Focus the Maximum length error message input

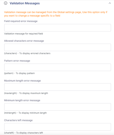pyautogui.click(x=58, y=87)
